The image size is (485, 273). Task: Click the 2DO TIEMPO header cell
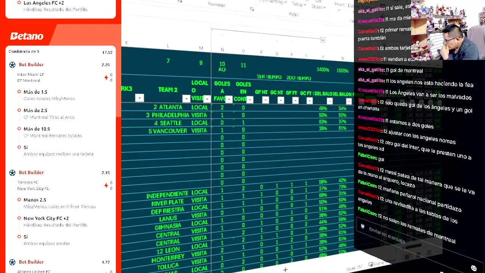299,78
